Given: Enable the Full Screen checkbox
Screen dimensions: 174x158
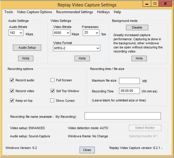Looking at the screenshot, I should pos(52,80).
